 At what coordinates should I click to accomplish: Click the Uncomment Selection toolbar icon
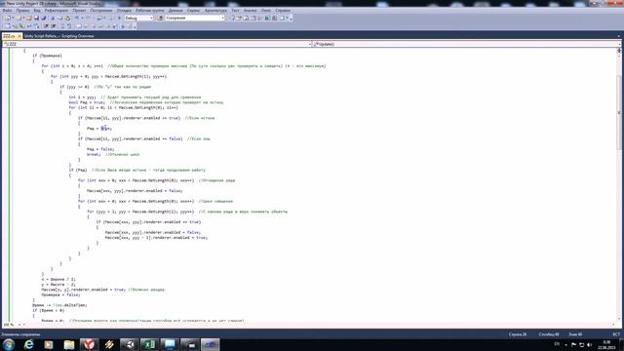(x=69, y=26)
